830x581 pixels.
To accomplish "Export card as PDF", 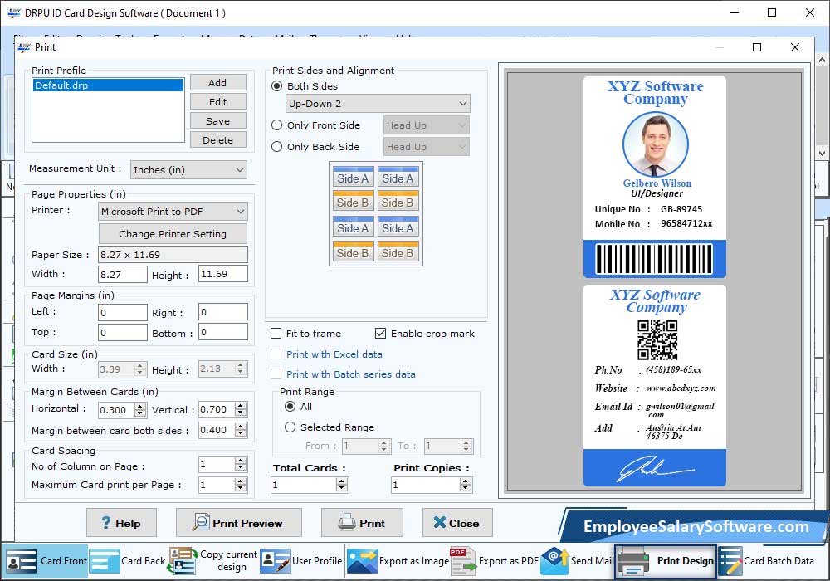I will [x=495, y=561].
